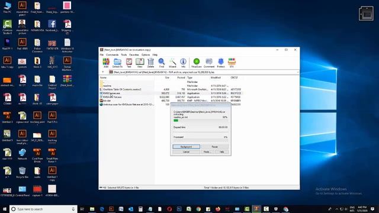The height and width of the screenshot is (213, 379).
Task: Open the Firefox taskbar icon
Action: click(x=218, y=209)
